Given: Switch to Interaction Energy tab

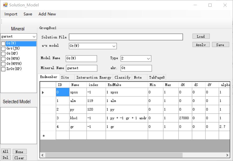Looking at the screenshot, I should pos(94,77).
